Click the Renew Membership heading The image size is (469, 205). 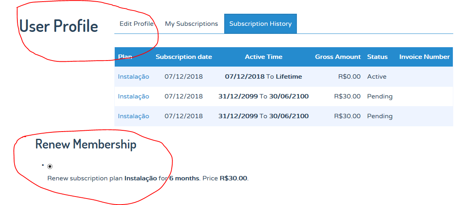pyautogui.click(x=86, y=144)
